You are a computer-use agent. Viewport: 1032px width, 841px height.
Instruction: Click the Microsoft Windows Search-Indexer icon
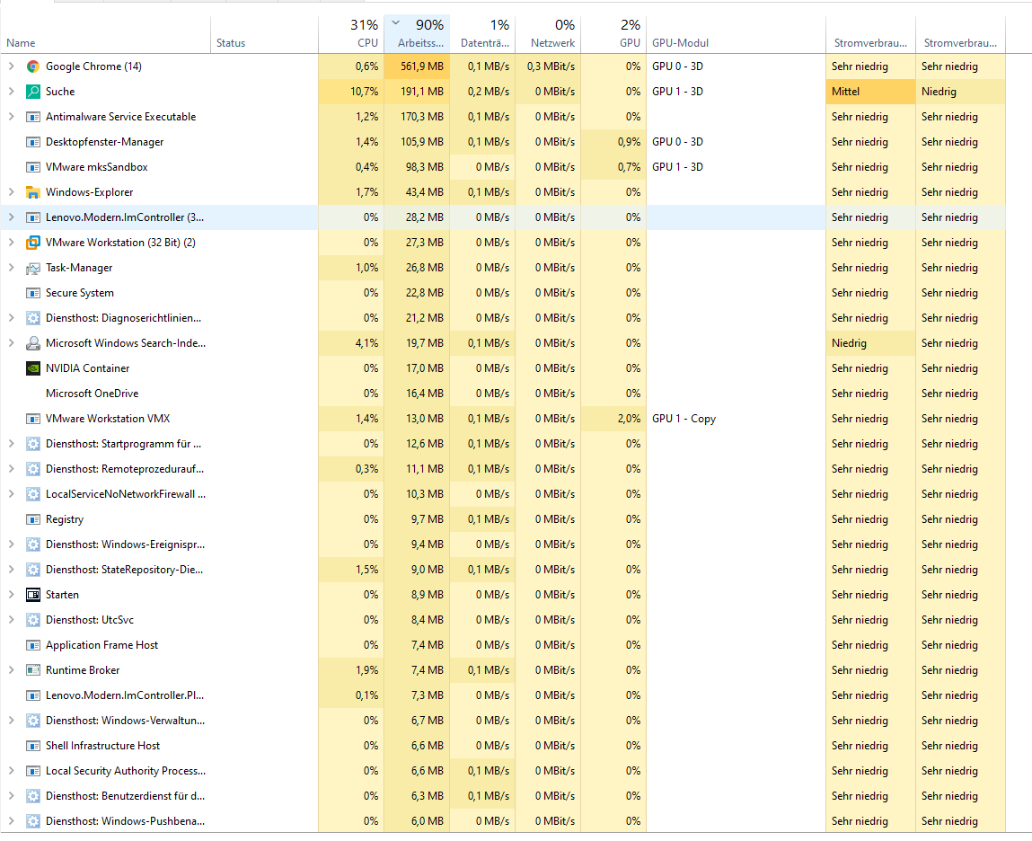33,343
